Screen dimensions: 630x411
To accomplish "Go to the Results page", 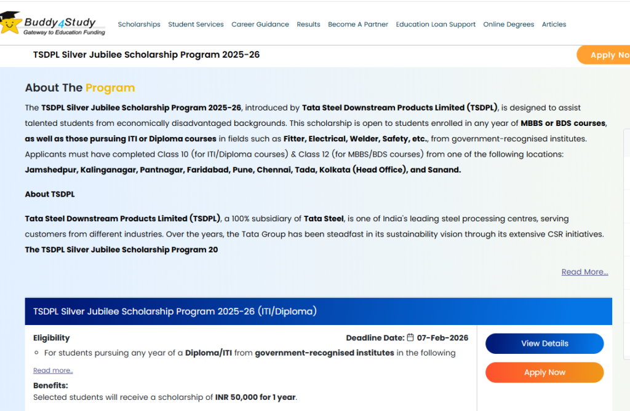I will [308, 25].
